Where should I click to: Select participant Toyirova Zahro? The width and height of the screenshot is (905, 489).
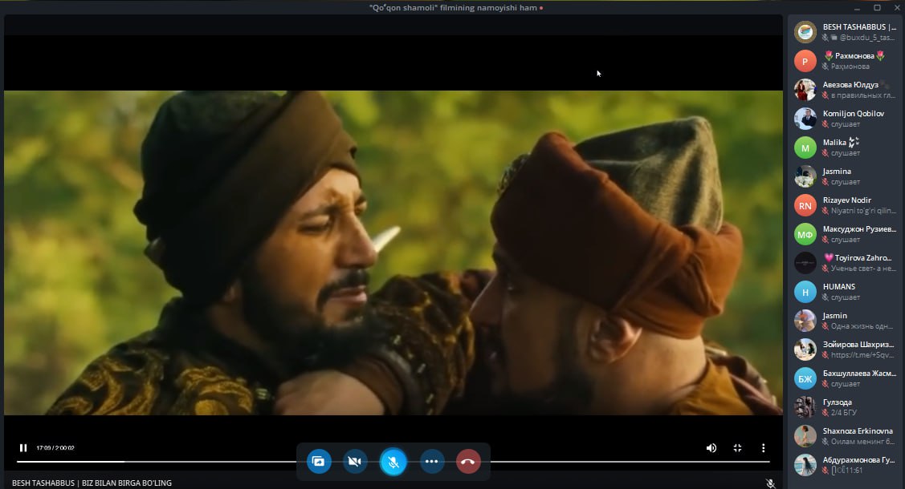pos(845,263)
